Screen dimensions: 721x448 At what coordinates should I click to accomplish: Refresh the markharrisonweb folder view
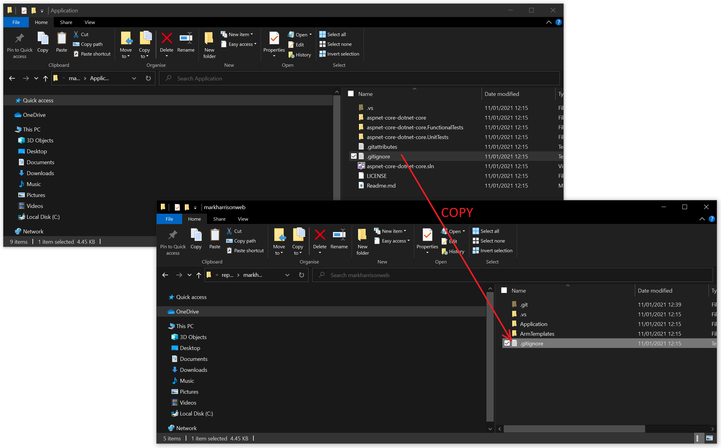coord(301,275)
